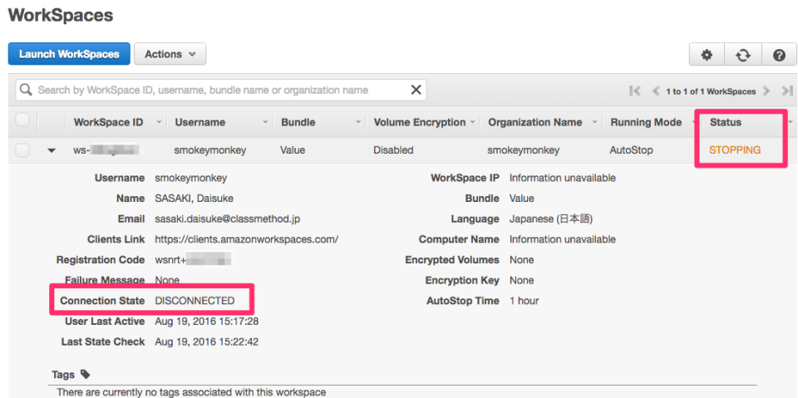This screenshot has width=798, height=398.
Task: Click the DISCONNECTED connection state value
Action: (195, 301)
